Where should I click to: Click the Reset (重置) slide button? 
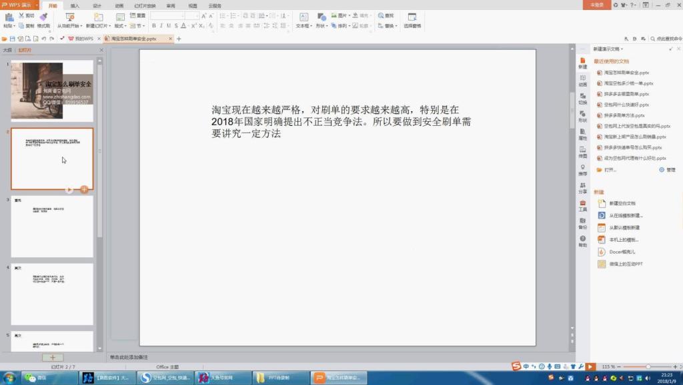point(137,16)
